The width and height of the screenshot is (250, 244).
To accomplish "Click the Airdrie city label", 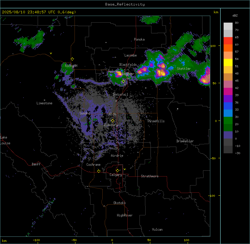I will (117, 156).
